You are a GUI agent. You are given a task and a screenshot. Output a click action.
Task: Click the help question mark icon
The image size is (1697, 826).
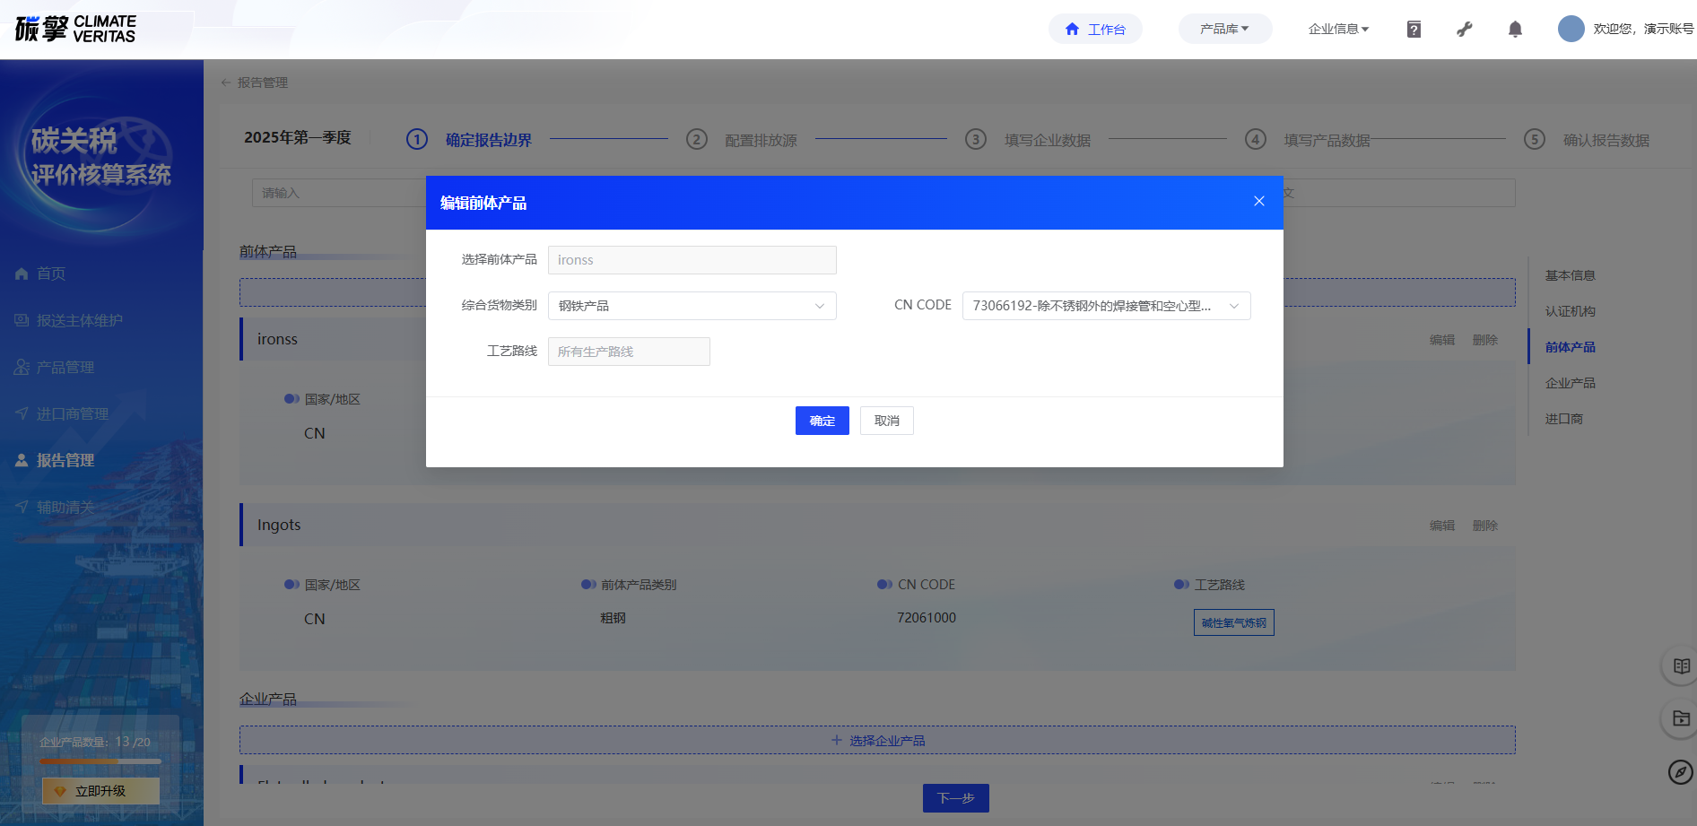coord(1414,30)
